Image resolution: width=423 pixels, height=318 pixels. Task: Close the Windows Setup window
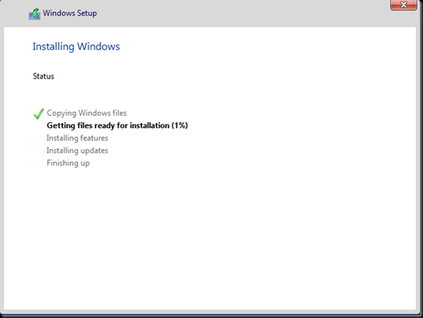click(x=404, y=5)
